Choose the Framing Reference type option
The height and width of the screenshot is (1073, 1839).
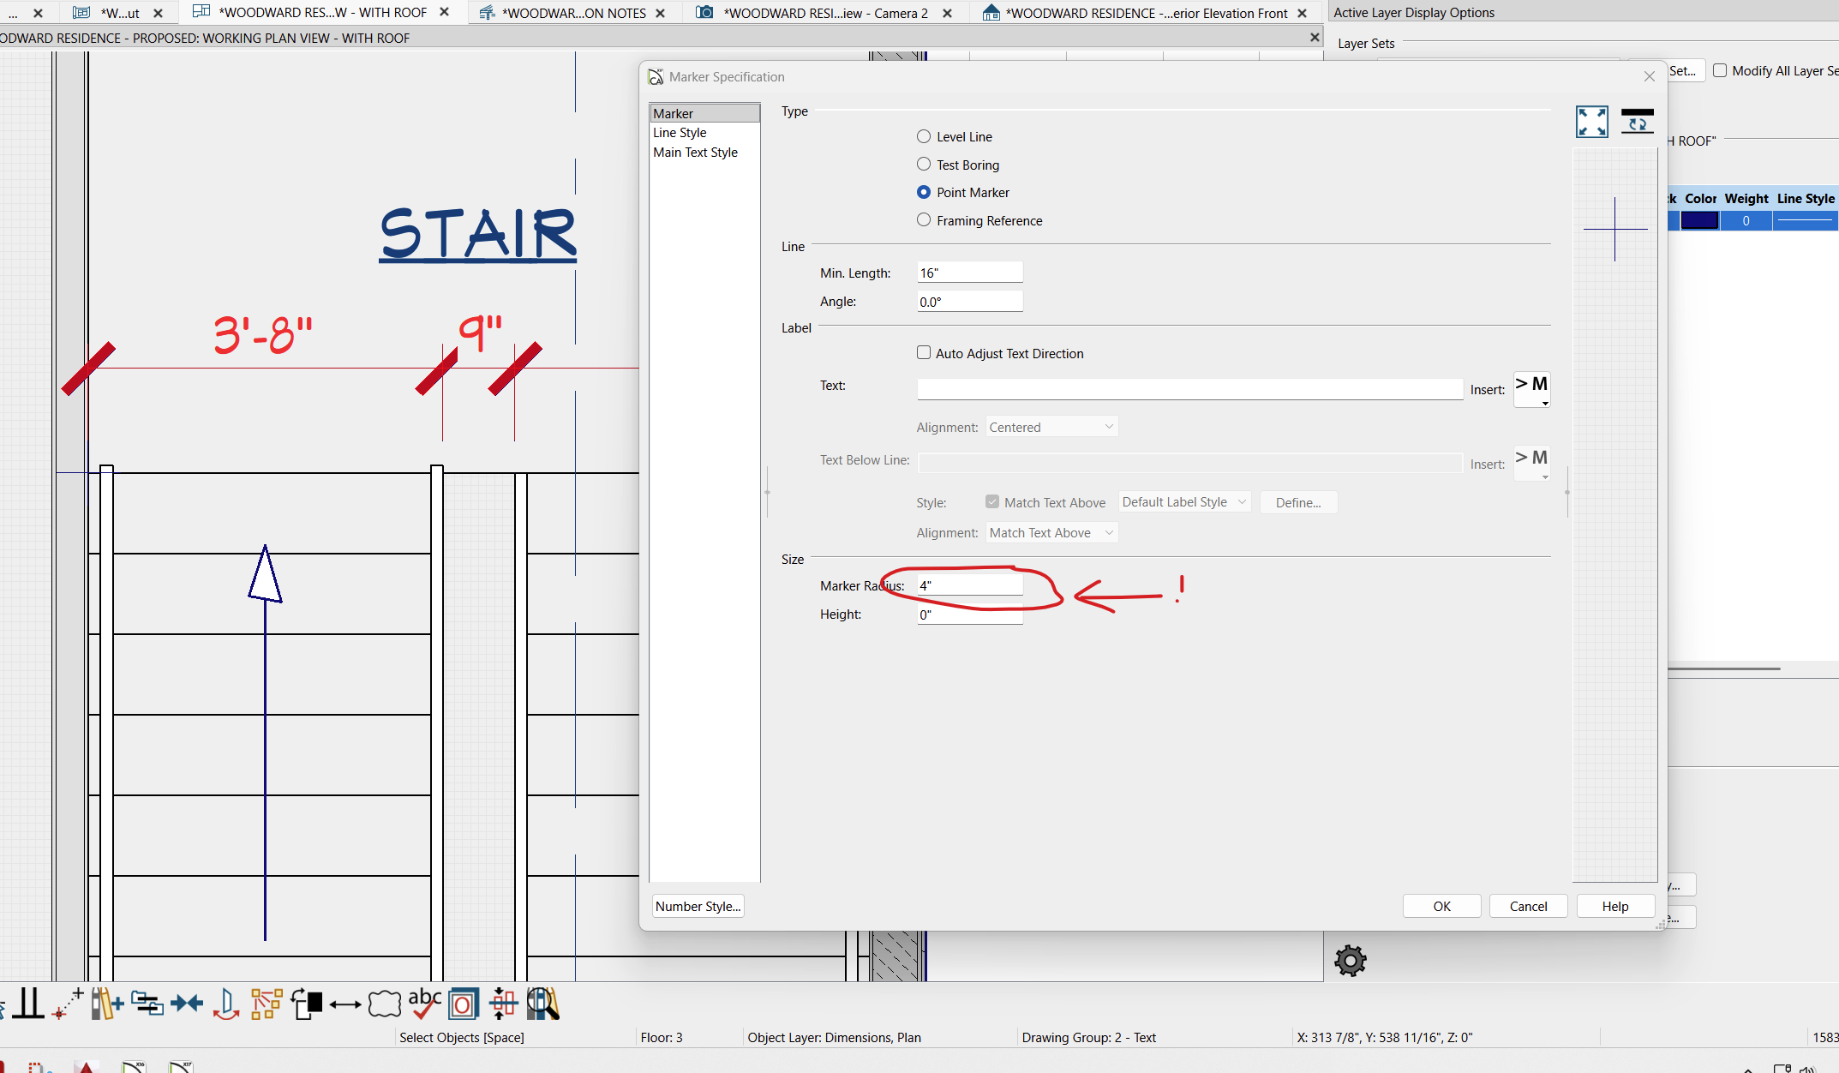[x=924, y=220]
